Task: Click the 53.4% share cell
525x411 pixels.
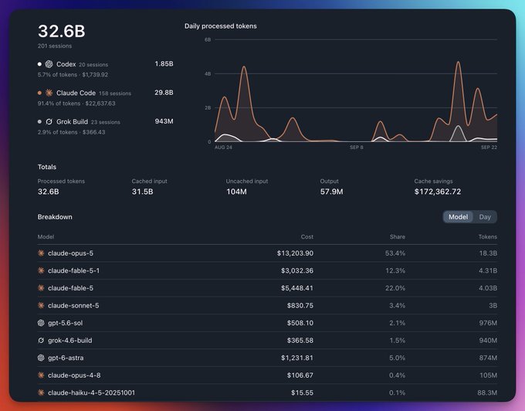Action: tap(395, 253)
